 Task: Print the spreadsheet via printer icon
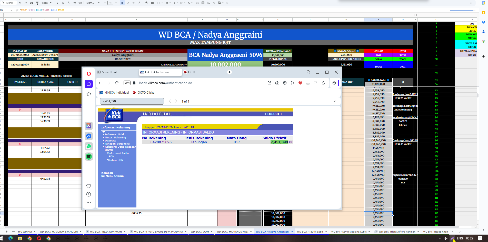(x=32, y=3)
